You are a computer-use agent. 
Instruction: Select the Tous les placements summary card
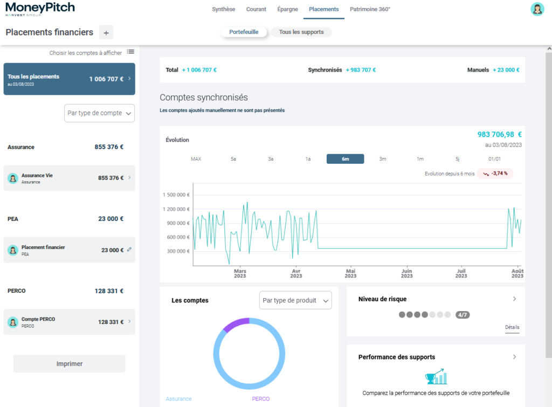click(x=69, y=79)
